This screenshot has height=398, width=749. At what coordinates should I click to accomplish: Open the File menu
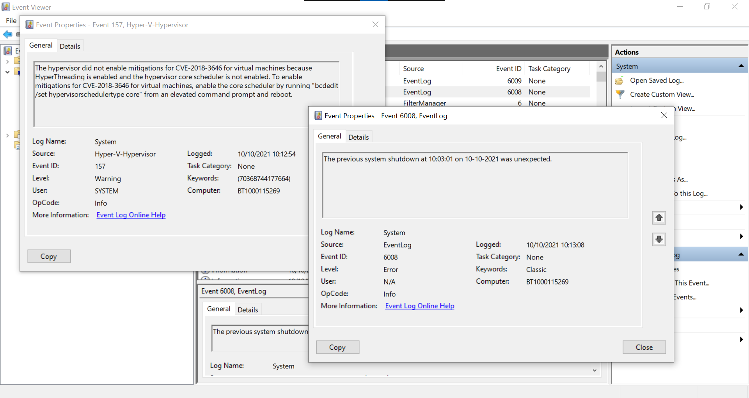[11, 20]
